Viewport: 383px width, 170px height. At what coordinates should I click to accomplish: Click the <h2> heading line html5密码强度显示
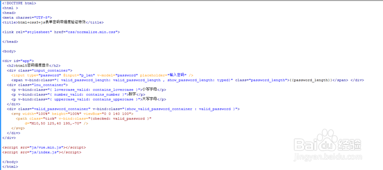(x=33, y=65)
